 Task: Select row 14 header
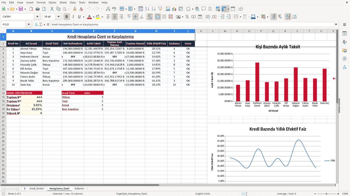coord(3,93)
